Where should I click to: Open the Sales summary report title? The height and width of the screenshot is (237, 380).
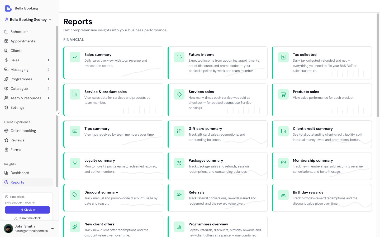click(98, 55)
